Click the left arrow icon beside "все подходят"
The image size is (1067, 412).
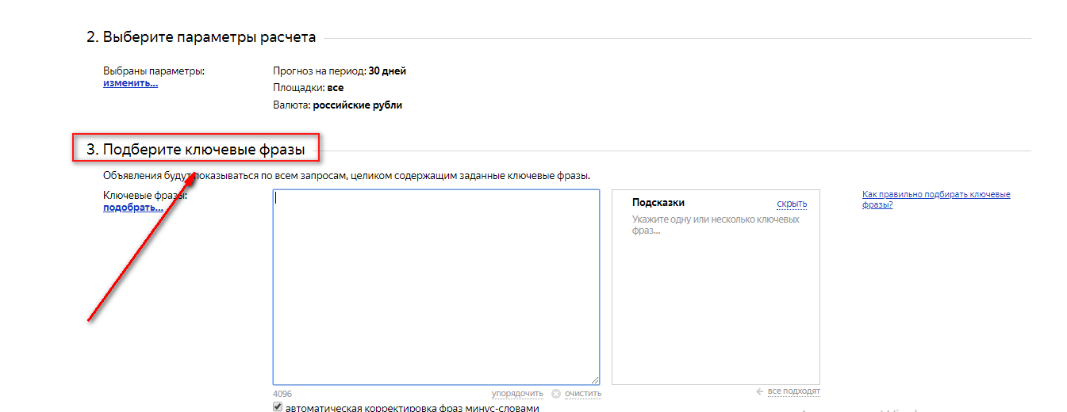point(760,391)
